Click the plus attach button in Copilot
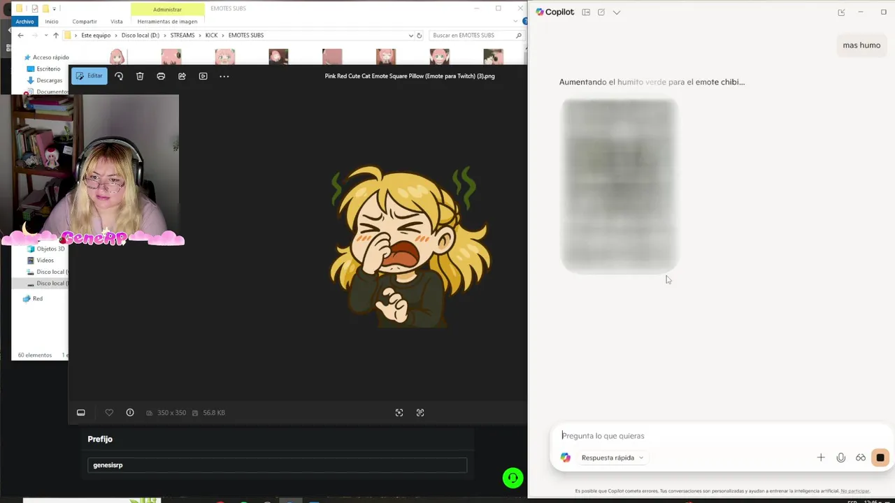This screenshot has height=503, width=895. [x=821, y=458]
